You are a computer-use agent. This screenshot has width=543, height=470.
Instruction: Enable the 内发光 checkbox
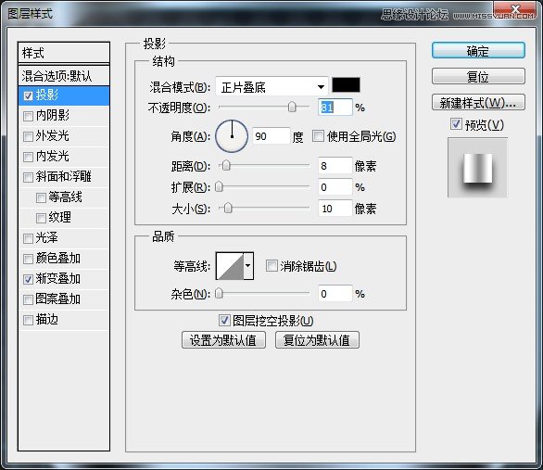click(x=28, y=157)
